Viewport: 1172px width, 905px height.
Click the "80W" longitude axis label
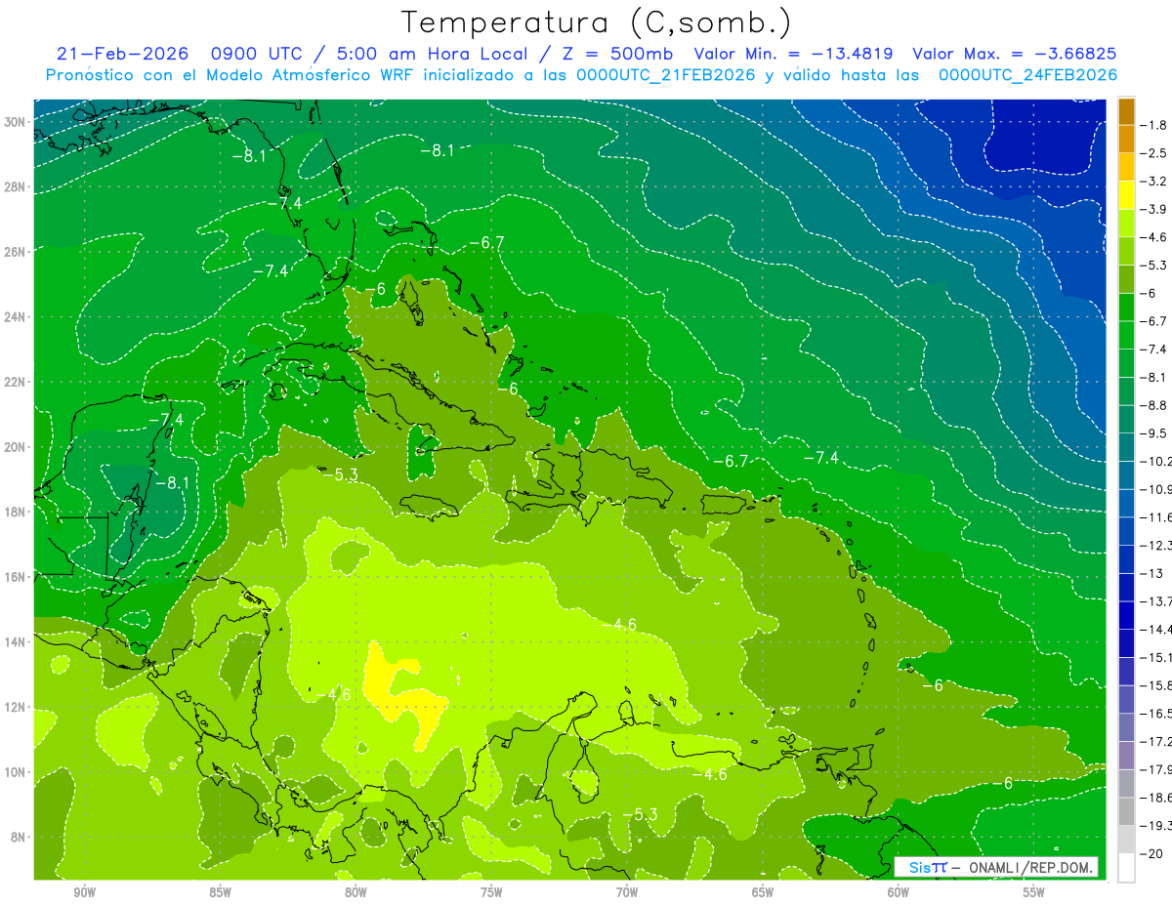click(356, 892)
